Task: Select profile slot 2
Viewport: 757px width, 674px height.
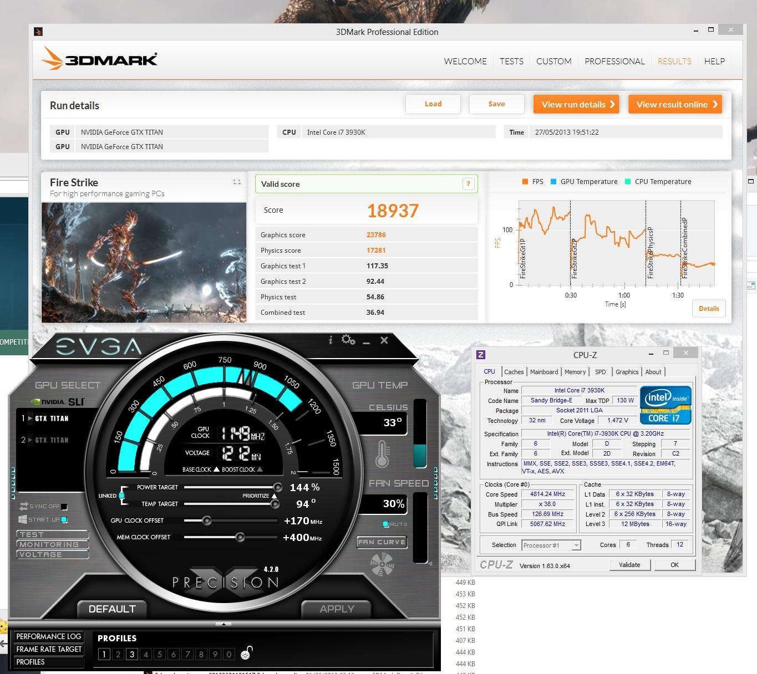Action: [118, 654]
